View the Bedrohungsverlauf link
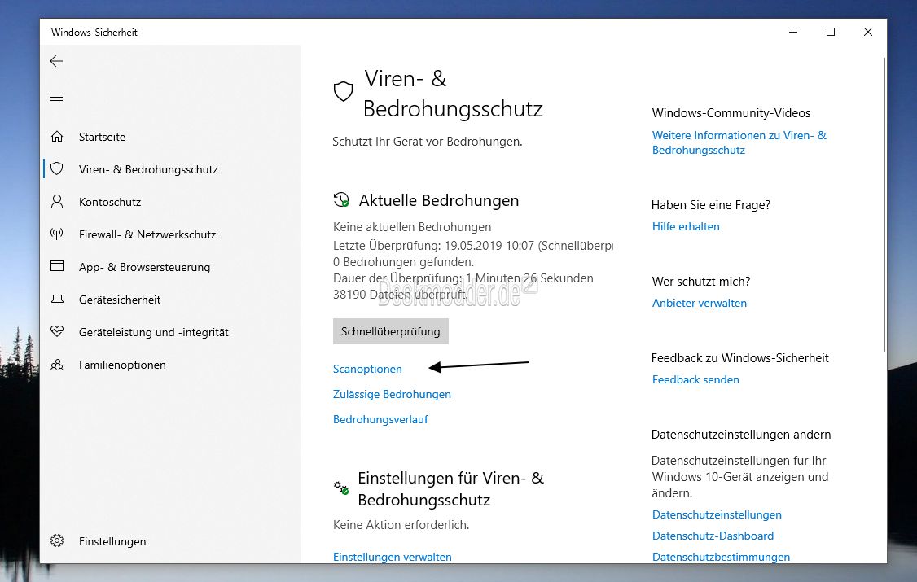 click(380, 419)
